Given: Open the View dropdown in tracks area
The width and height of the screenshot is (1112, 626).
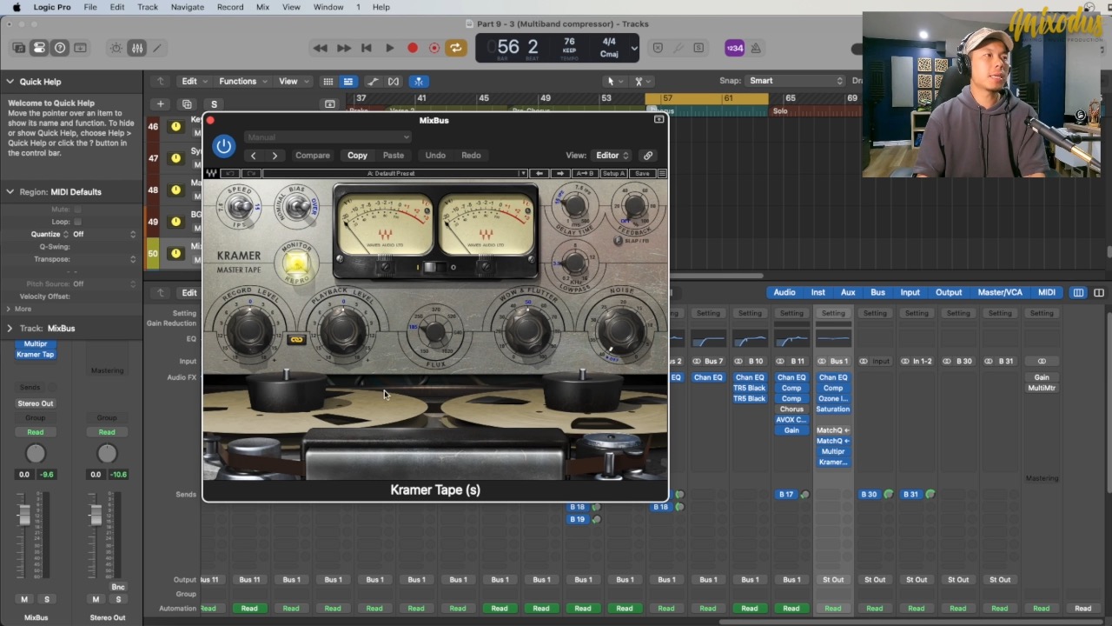Looking at the screenshot, I should point(293,81).
